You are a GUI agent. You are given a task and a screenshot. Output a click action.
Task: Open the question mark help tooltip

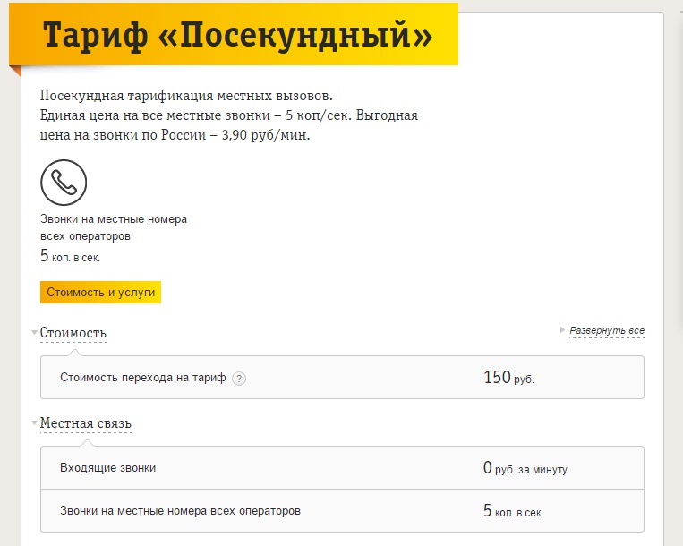(x=238, y=379)
